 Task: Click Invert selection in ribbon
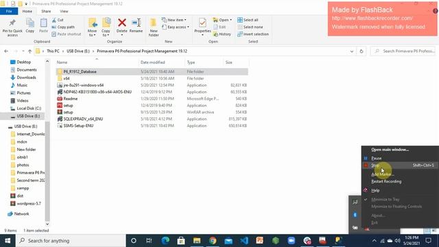(x=253, y=34)
